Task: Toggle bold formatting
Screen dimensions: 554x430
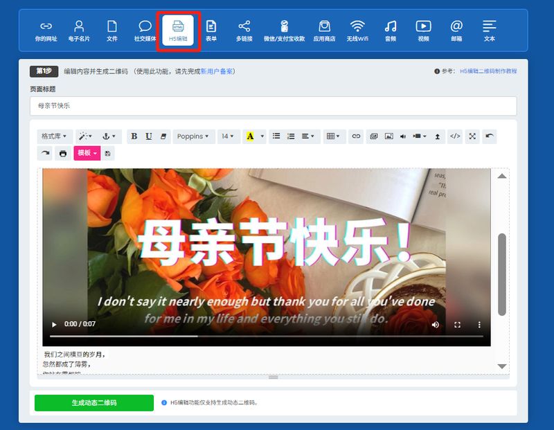Action: (134, 136)
